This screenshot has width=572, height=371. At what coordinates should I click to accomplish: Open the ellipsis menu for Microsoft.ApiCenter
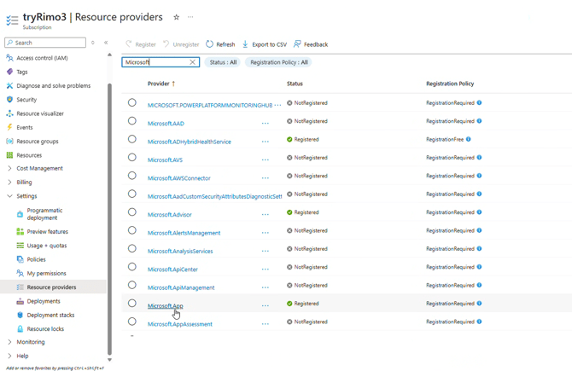tap(266, 269)
